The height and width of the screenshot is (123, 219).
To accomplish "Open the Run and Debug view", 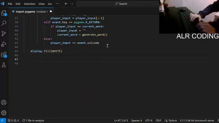I will (x=4, y=44).
